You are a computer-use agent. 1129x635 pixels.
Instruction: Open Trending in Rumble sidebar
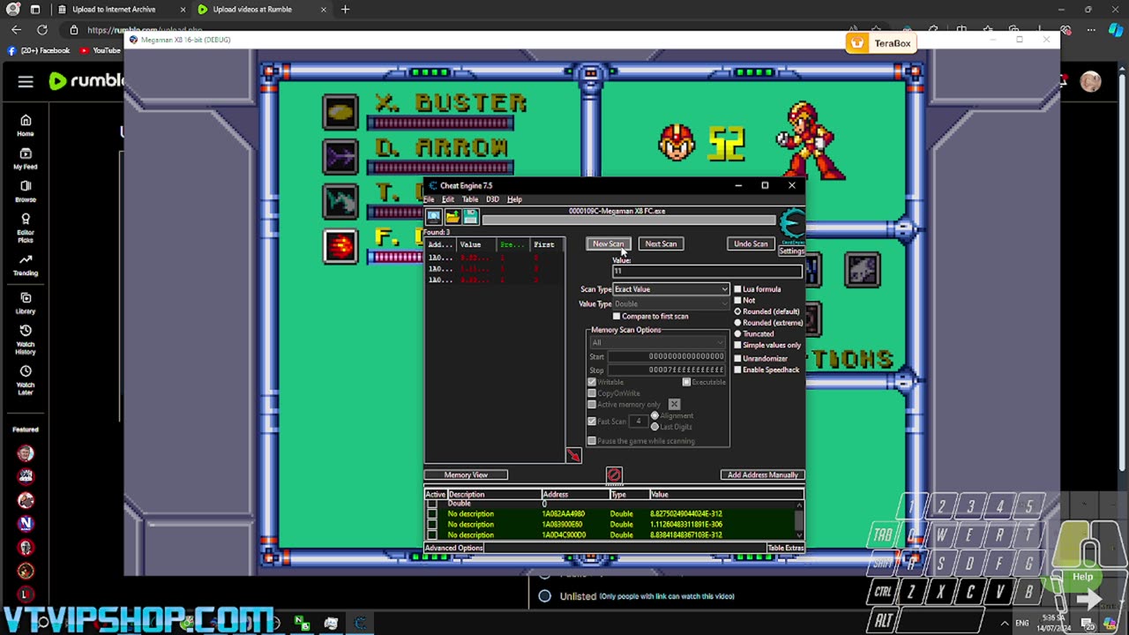tap(26, 265)
